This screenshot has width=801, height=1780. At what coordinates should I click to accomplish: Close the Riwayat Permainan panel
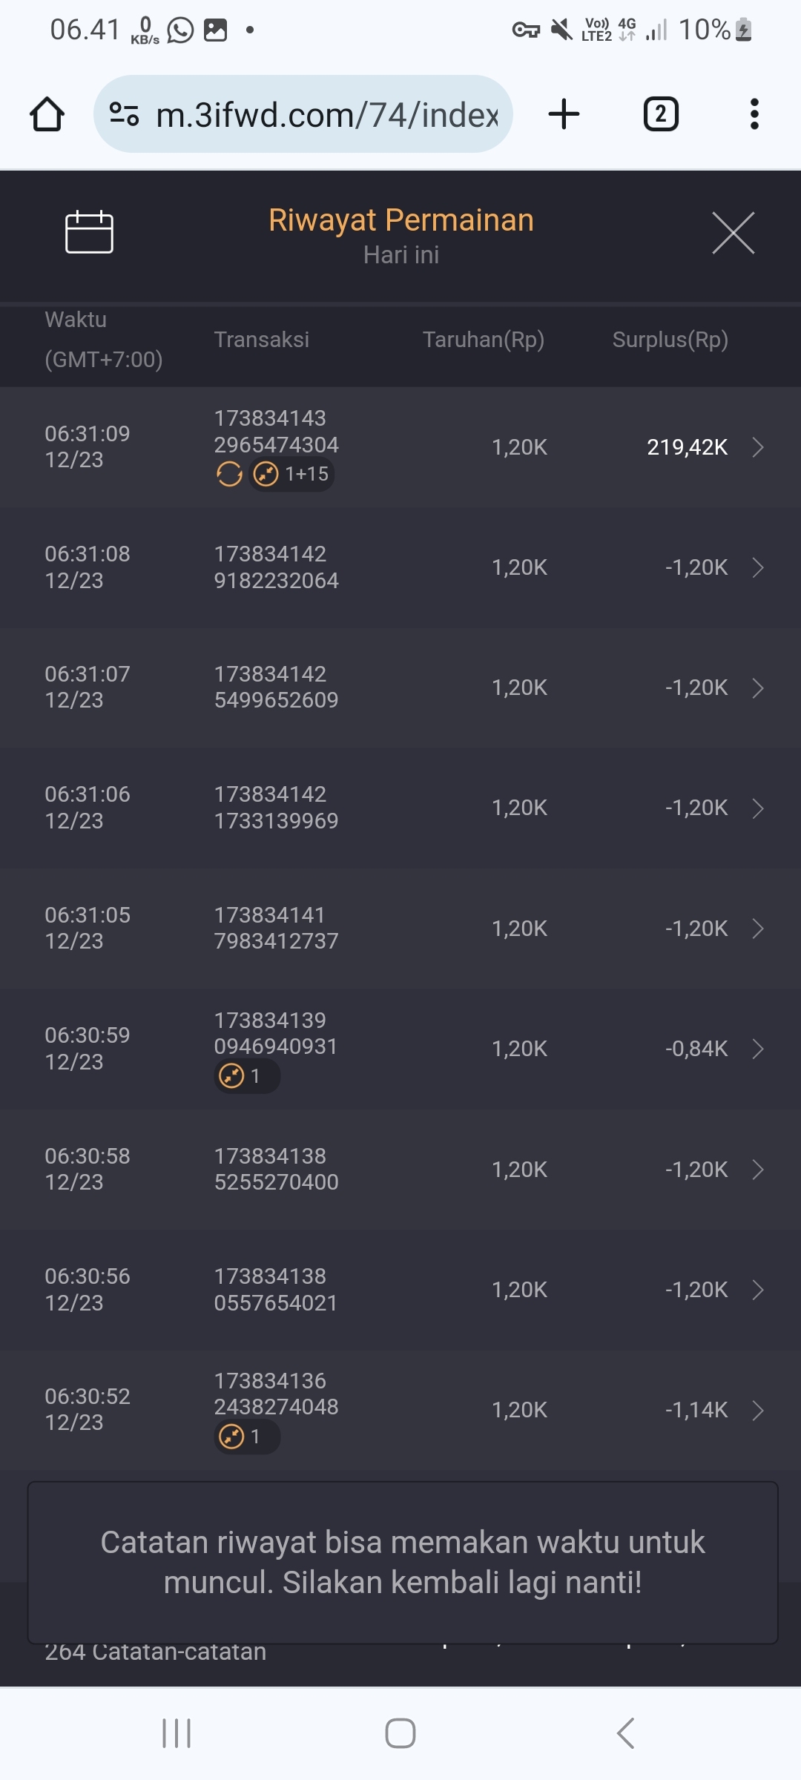(x=733, y=233)
